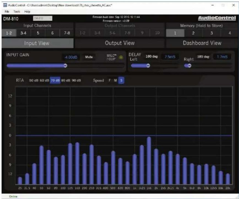Image resolution: width=239 pixels, height=199 pixels.
Task: Click the input gain slider handle
Action: coord(65,66)
